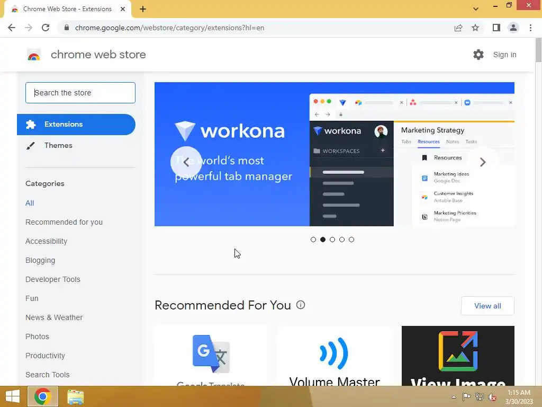Select fourth carousel dot

342,240
